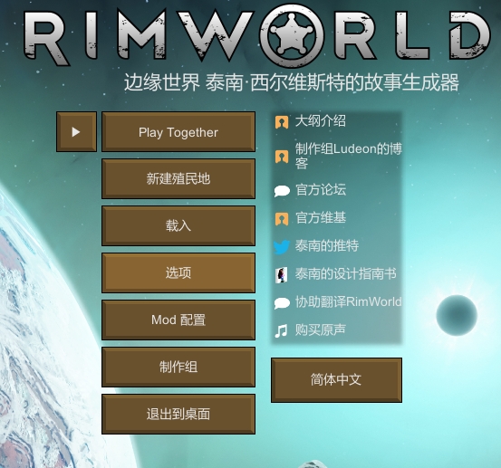Quit to desktop via 退出到桌面
Image resolution: width=501 pixels, height=468 pixels.
point(178,414)
